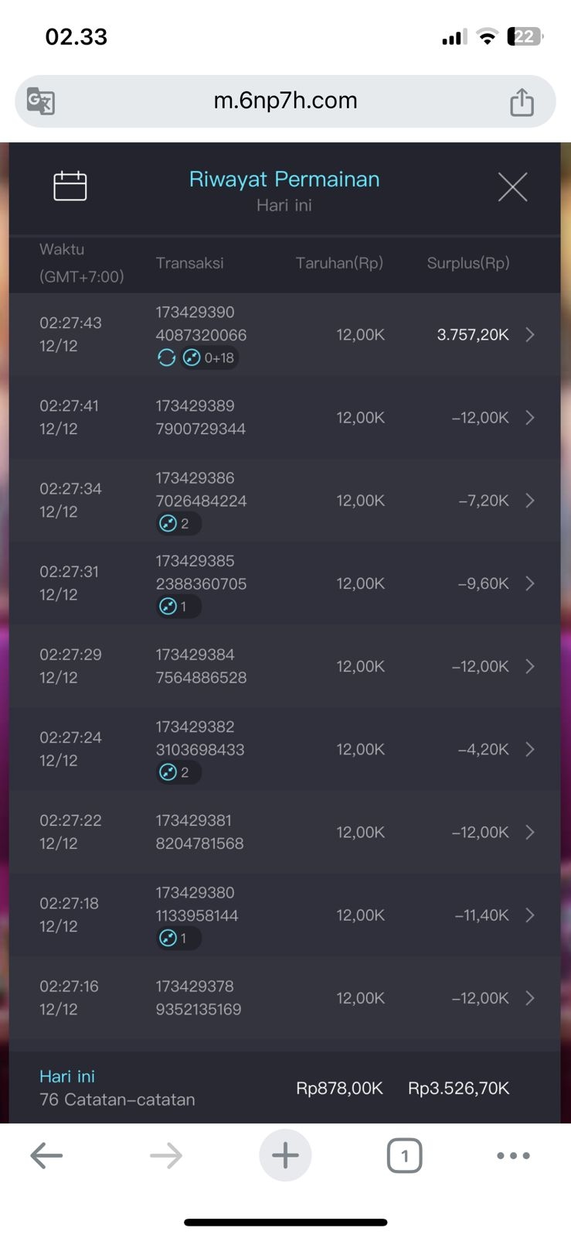
Task: Close the Riwayat Permainan panel
Action: coord(512,187)
